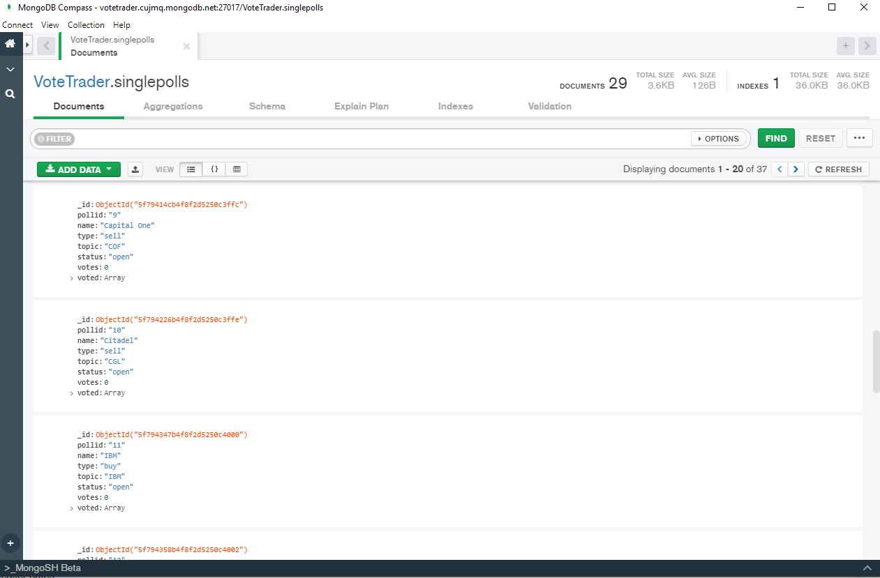The image size is (880, 578).
Task: Open the ADD DATA dropdown
Action: point(79,169)
